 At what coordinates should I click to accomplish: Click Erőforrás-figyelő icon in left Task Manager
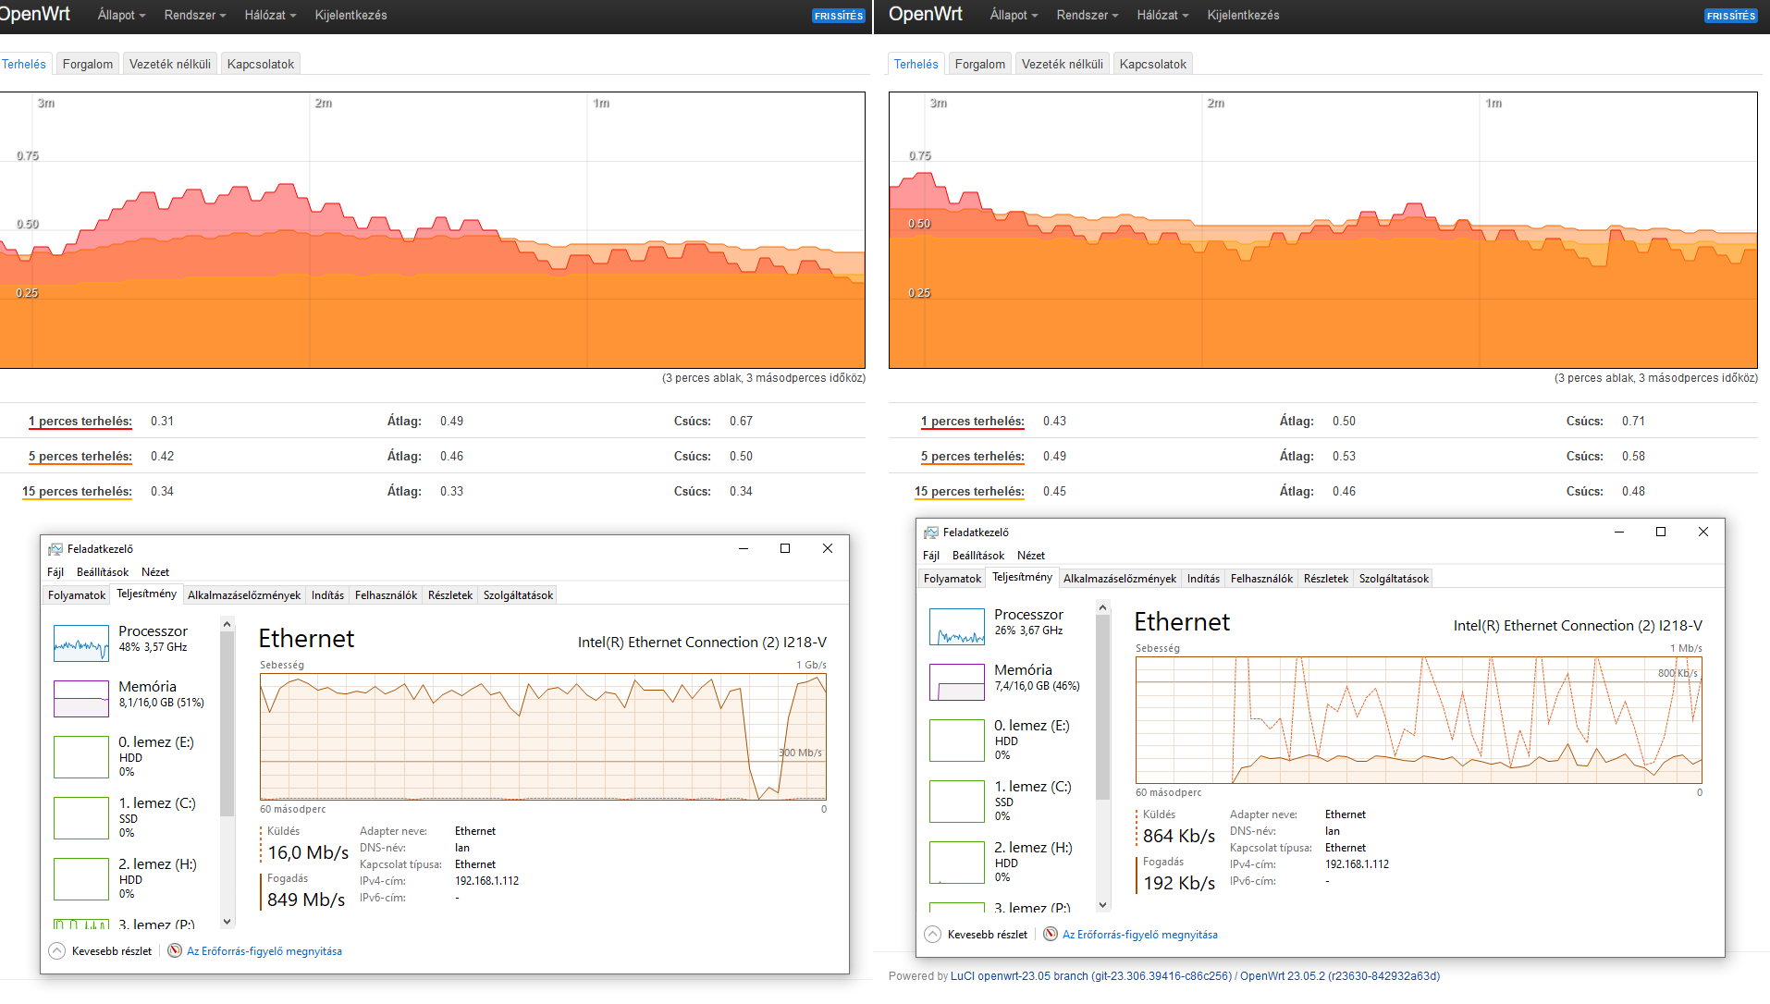pos(175,950)
